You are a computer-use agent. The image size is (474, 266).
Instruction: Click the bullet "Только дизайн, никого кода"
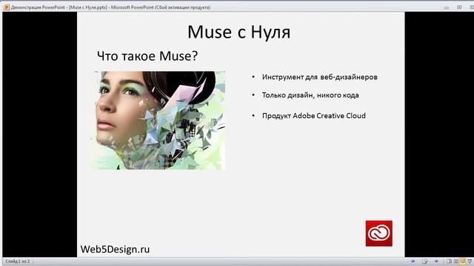(x=310, y=95)
